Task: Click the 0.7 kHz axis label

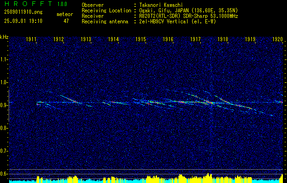Action: tap(4, 151)
